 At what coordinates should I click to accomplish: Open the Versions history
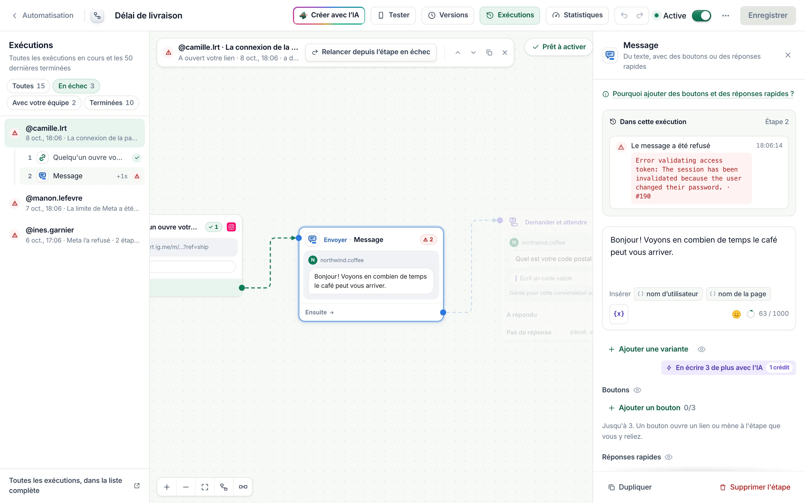[448, 15]
